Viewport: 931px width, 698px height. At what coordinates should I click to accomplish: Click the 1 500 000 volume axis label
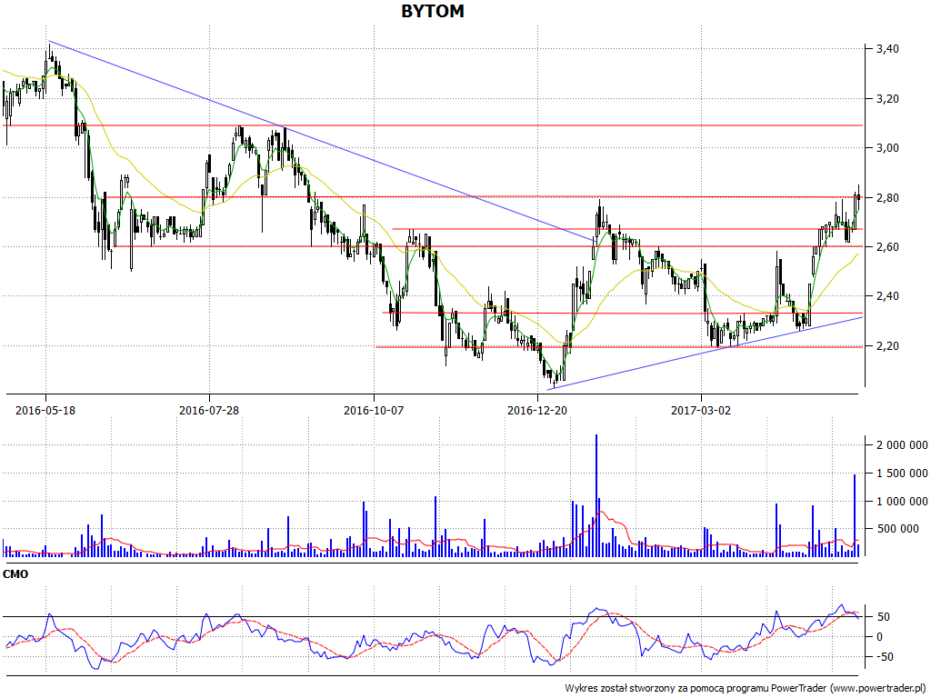[900, 473]
